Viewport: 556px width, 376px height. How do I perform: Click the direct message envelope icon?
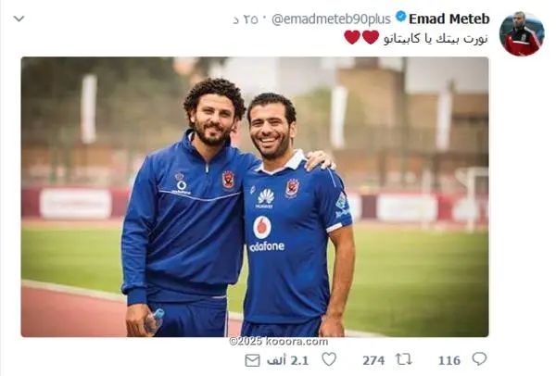click(252, 359)
